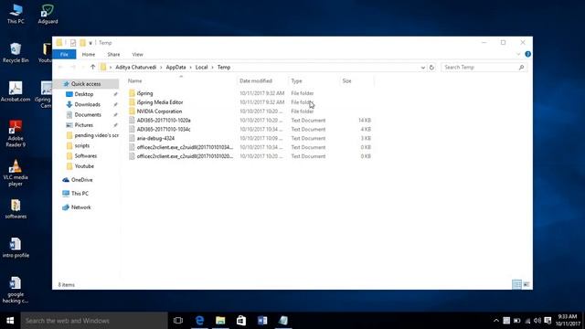Screen dimensions: 585x329
Task: Click New folder icon in quick access toolbar
Action: 82,43
